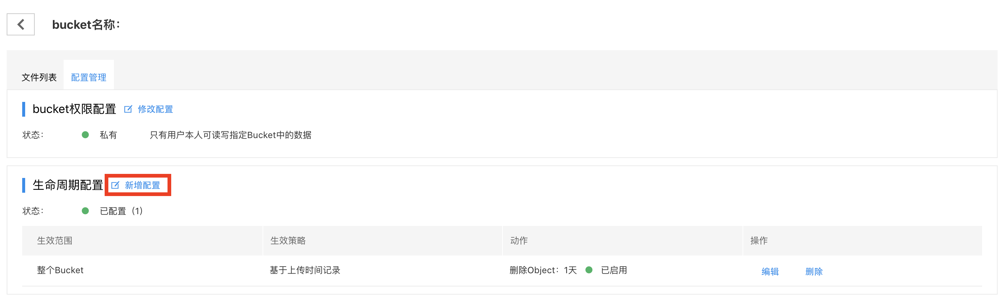Click the 操作 column header

[759, 241]
